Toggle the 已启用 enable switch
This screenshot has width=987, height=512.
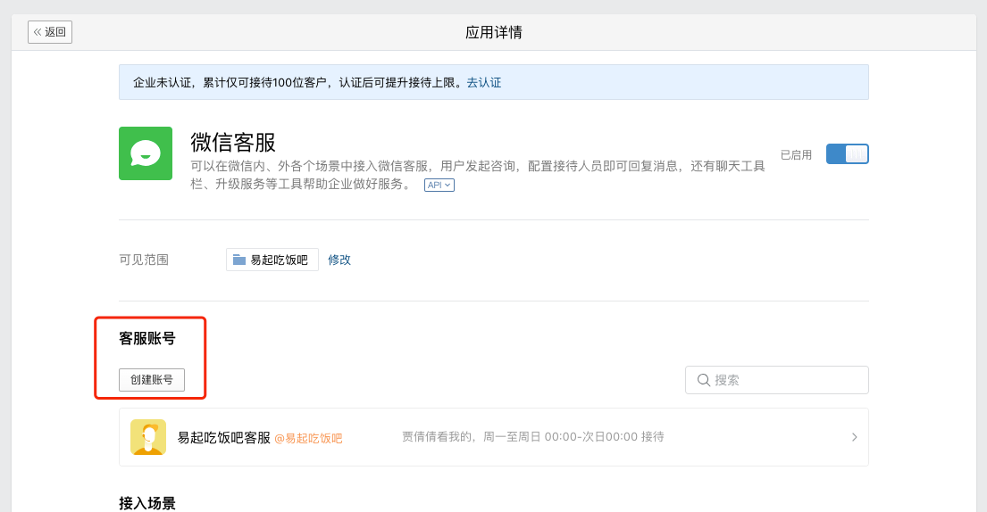[x=848, y=154]
